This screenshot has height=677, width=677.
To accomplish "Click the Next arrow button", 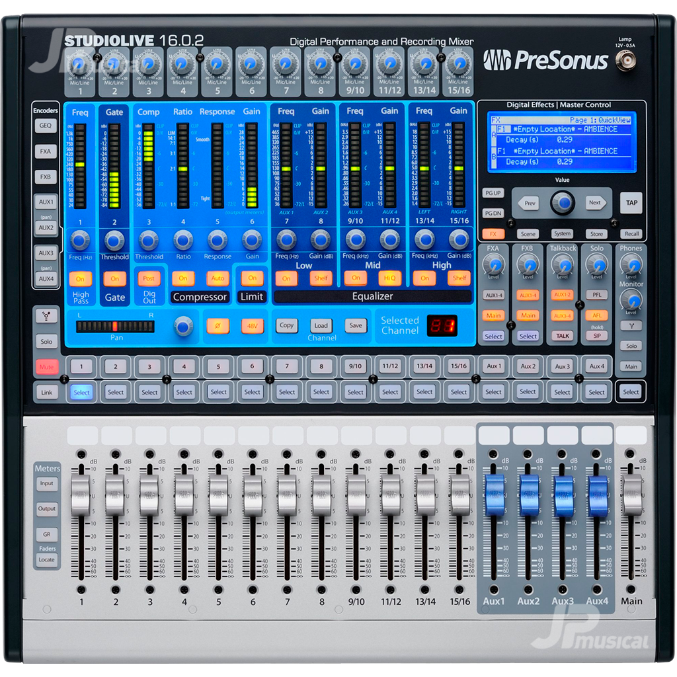I will coord(596,202).
